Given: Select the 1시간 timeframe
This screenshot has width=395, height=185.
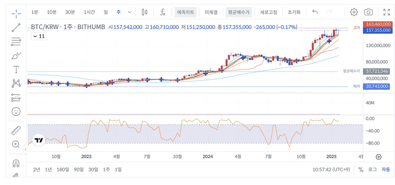Looking at the screenshot, I should 89,12.
